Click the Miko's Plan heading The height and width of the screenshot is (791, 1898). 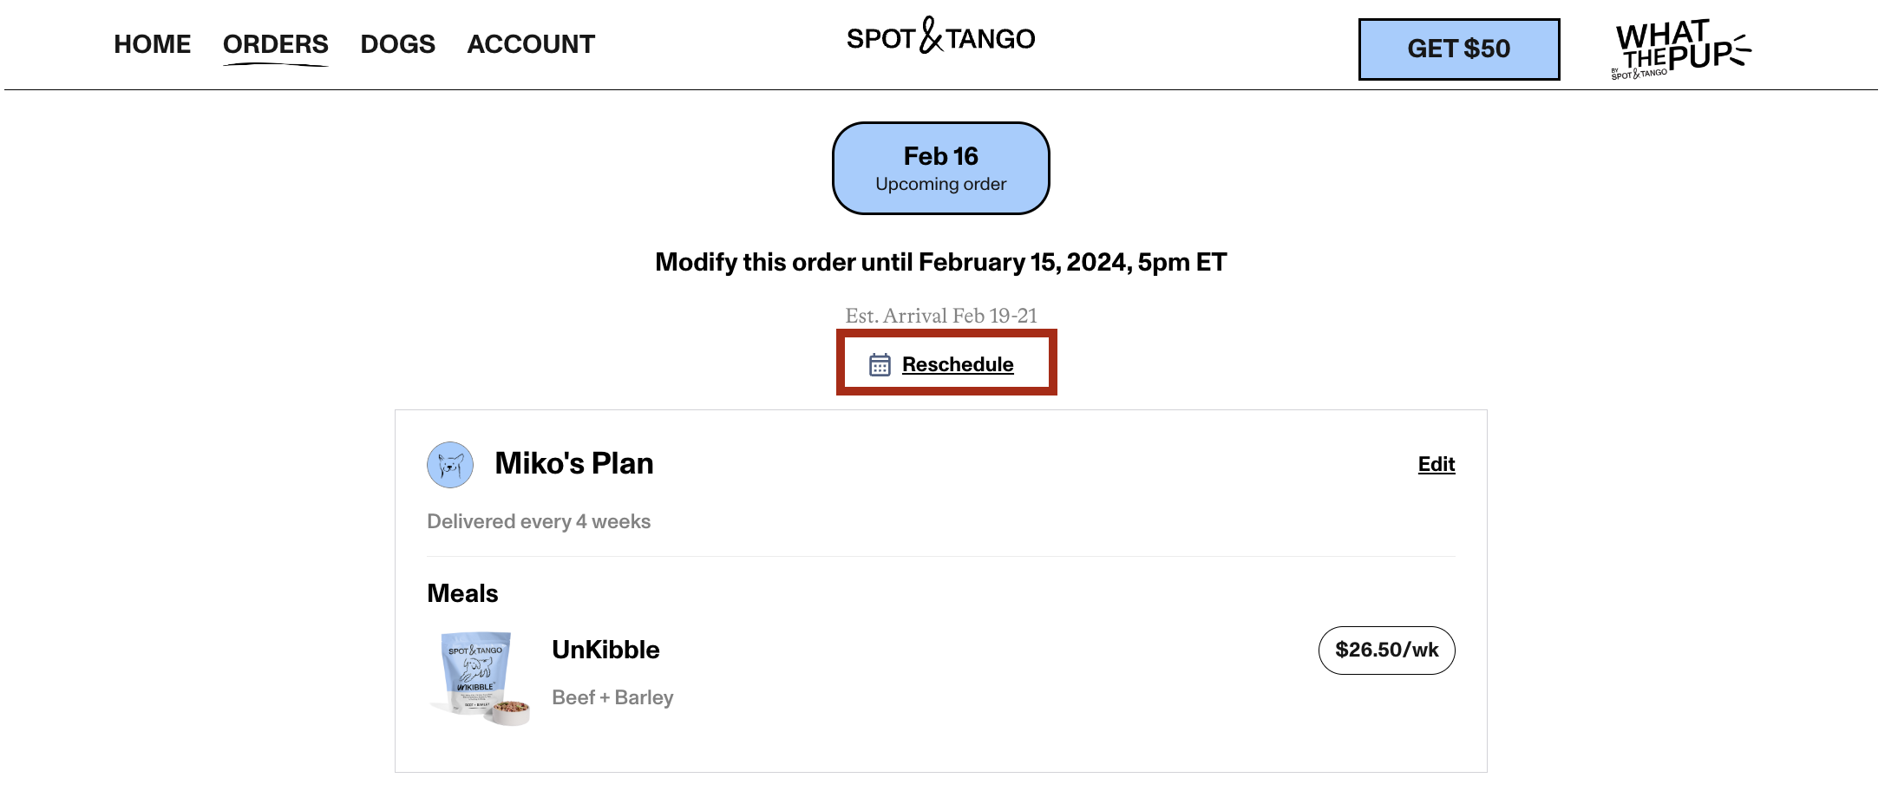coord(574,463)
